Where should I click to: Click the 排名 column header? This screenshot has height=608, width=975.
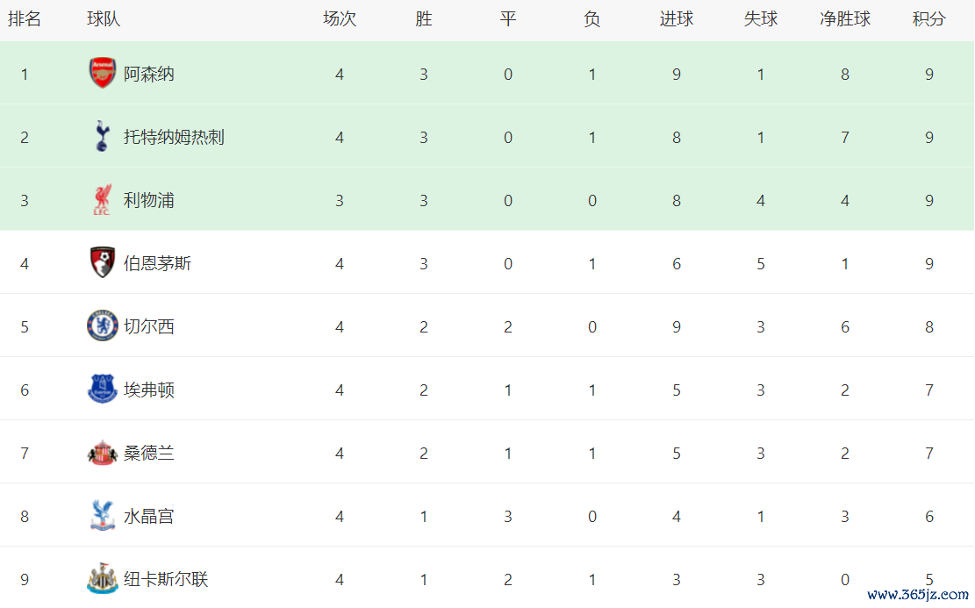[x=25, y=19]
